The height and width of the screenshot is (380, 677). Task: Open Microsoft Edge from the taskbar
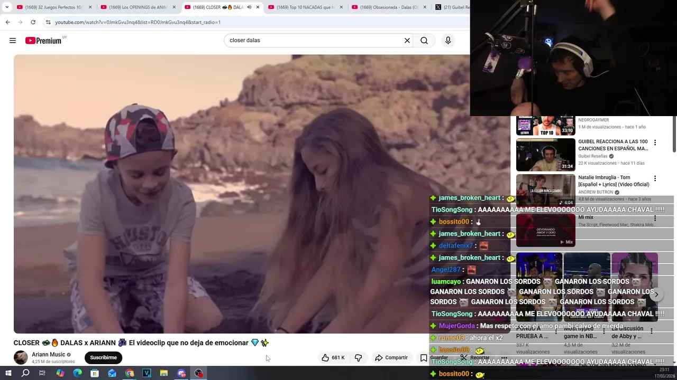tap(77, 373)
